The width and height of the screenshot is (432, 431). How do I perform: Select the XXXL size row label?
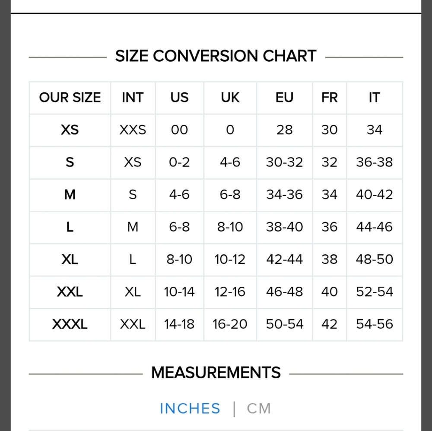pos(70,324)
